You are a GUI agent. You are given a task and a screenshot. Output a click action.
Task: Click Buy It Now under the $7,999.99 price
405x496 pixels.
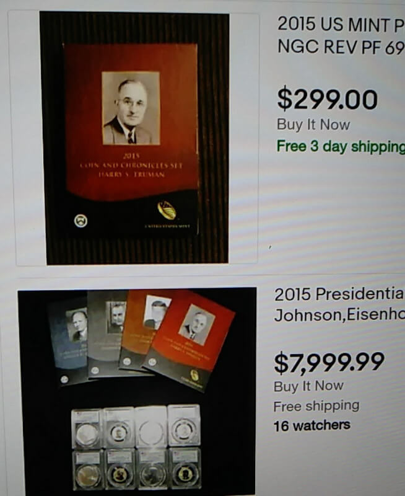(308, 386)
